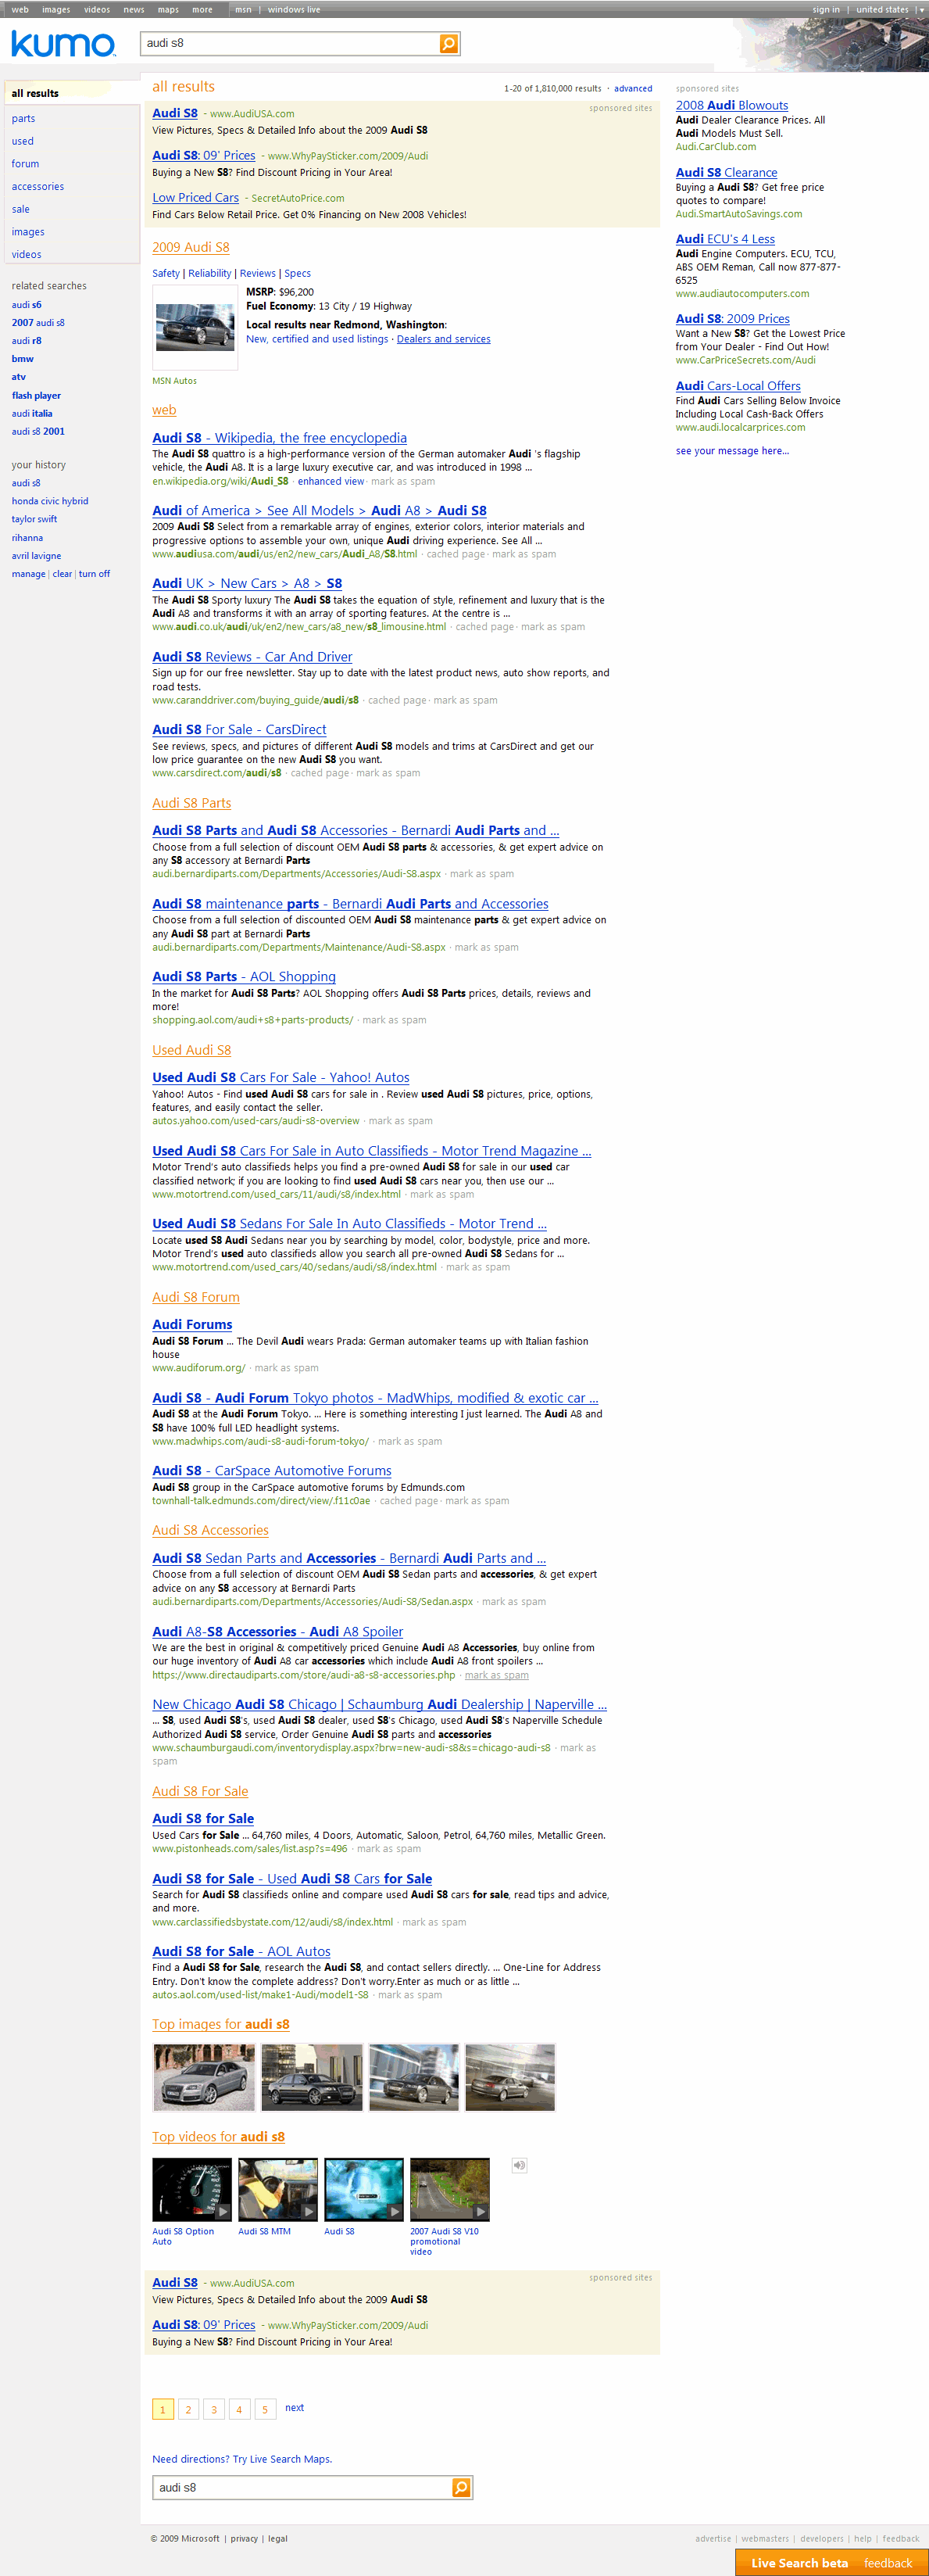The image size is (929, 2576).
Task: Click the top search input field
Action: [290, 44]
